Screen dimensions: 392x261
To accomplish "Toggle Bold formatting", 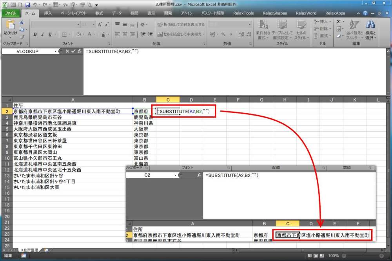I will tap(35, 34).
